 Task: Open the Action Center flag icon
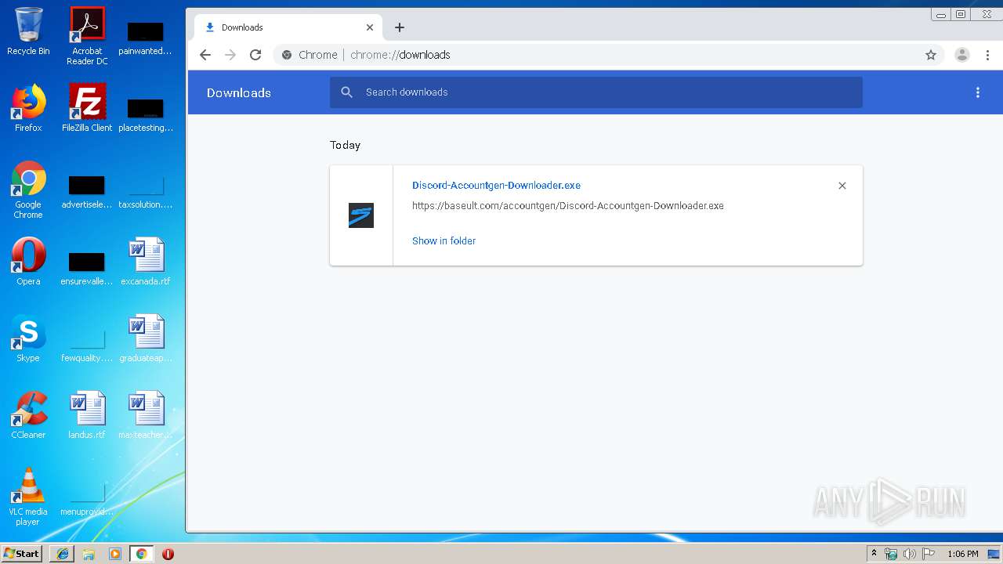927,554
